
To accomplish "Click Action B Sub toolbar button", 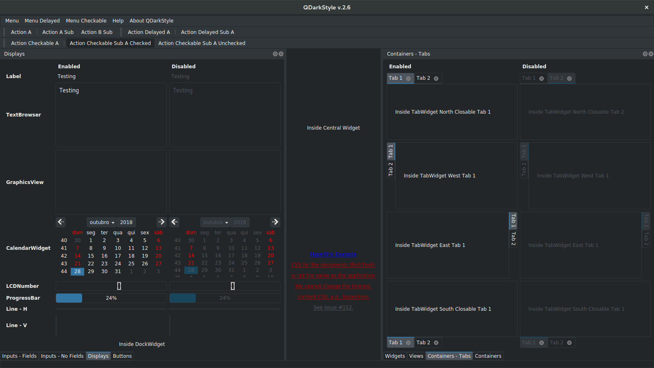I will pos(97,32).
